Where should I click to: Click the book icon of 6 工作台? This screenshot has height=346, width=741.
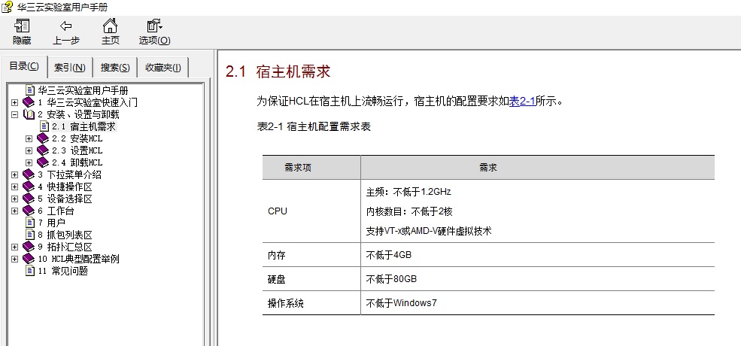29,211
